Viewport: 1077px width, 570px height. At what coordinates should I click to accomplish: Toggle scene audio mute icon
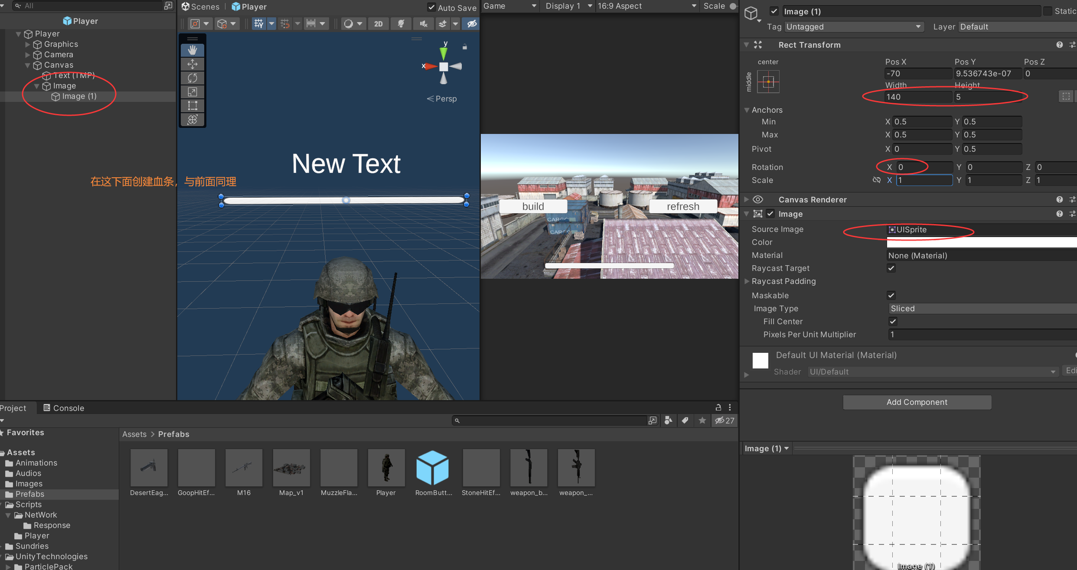tap(424, 23)
